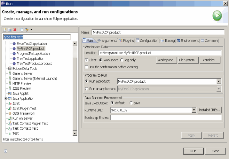This screenshot has width=229, height=159.
Task: Click the New launch configuration icon
Action: click(5, 30)
